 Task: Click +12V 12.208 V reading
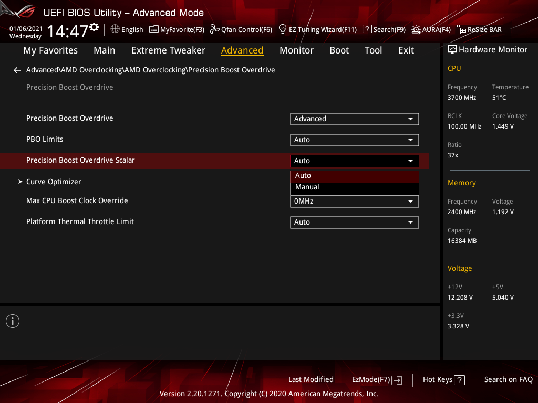tap(460, 298)
